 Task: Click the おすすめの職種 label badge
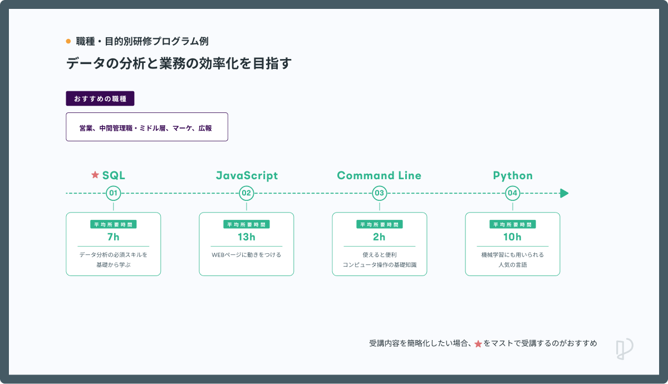click(x=100, y=99)
